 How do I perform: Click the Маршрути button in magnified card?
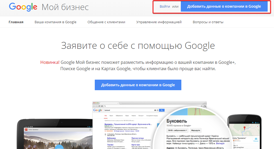tap(196, 130)
